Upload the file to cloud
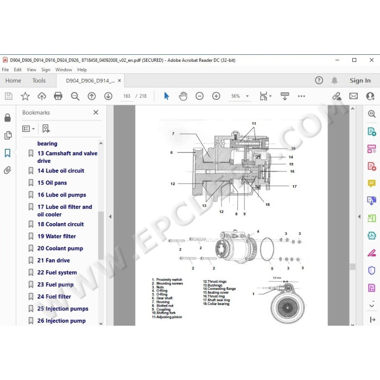The height and width of the screenshot is (380, 380). point(42,96)
